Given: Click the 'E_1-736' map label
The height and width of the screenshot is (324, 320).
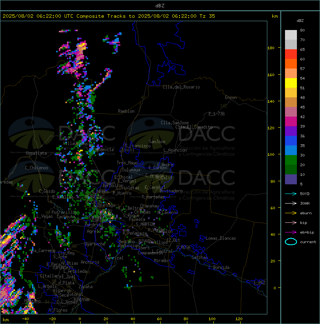Looking at the screenshot, I should coord(217,114).
